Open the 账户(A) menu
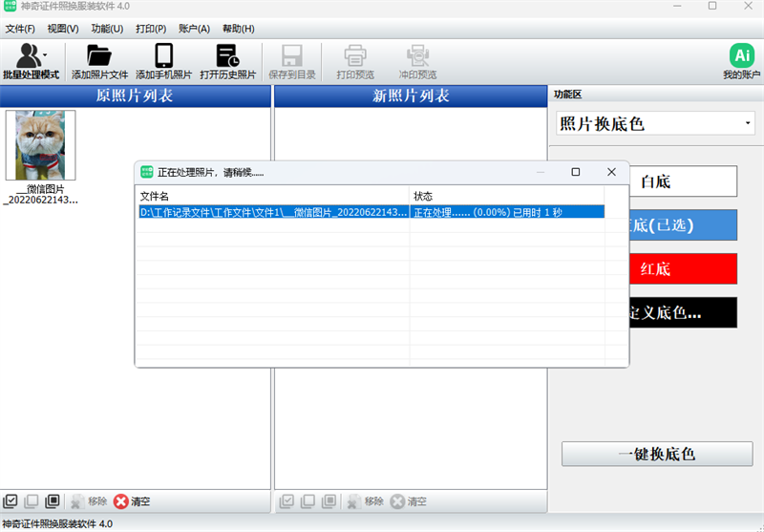The width and height of the screenshot is (764, 532). pyautogui.click(x=194, y=29)
